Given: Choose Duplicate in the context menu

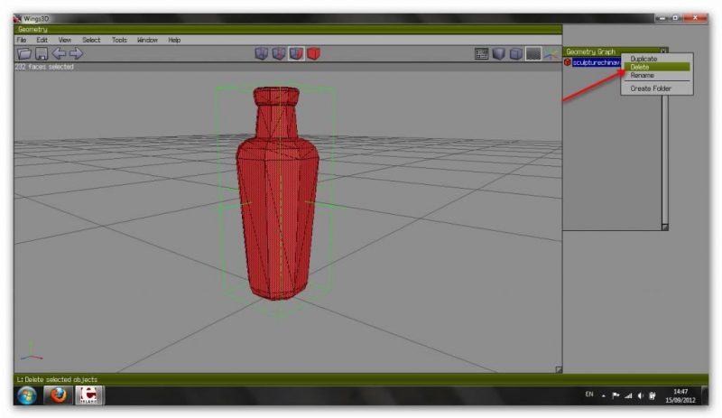Looking at the screenshot, I should tap(643, 59).
